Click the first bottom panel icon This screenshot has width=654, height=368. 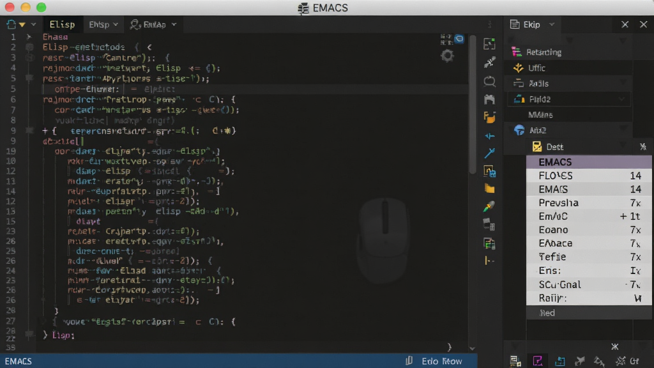click(x=515, y=362)
